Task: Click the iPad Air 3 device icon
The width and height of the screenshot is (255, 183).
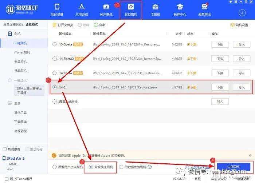Action: tap(4, 158)
